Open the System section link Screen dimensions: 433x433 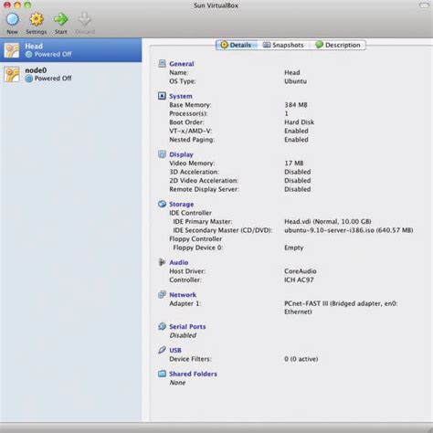tap(181, 96)
